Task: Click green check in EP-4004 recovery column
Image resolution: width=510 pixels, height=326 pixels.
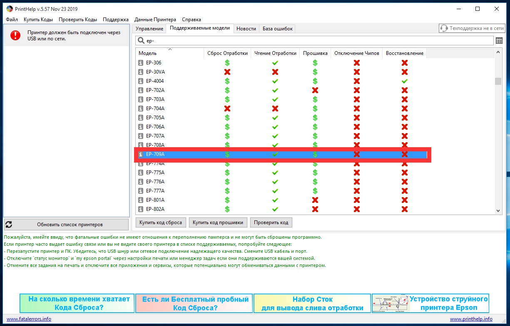Action: pyautogui.click(x=404, y=81)
